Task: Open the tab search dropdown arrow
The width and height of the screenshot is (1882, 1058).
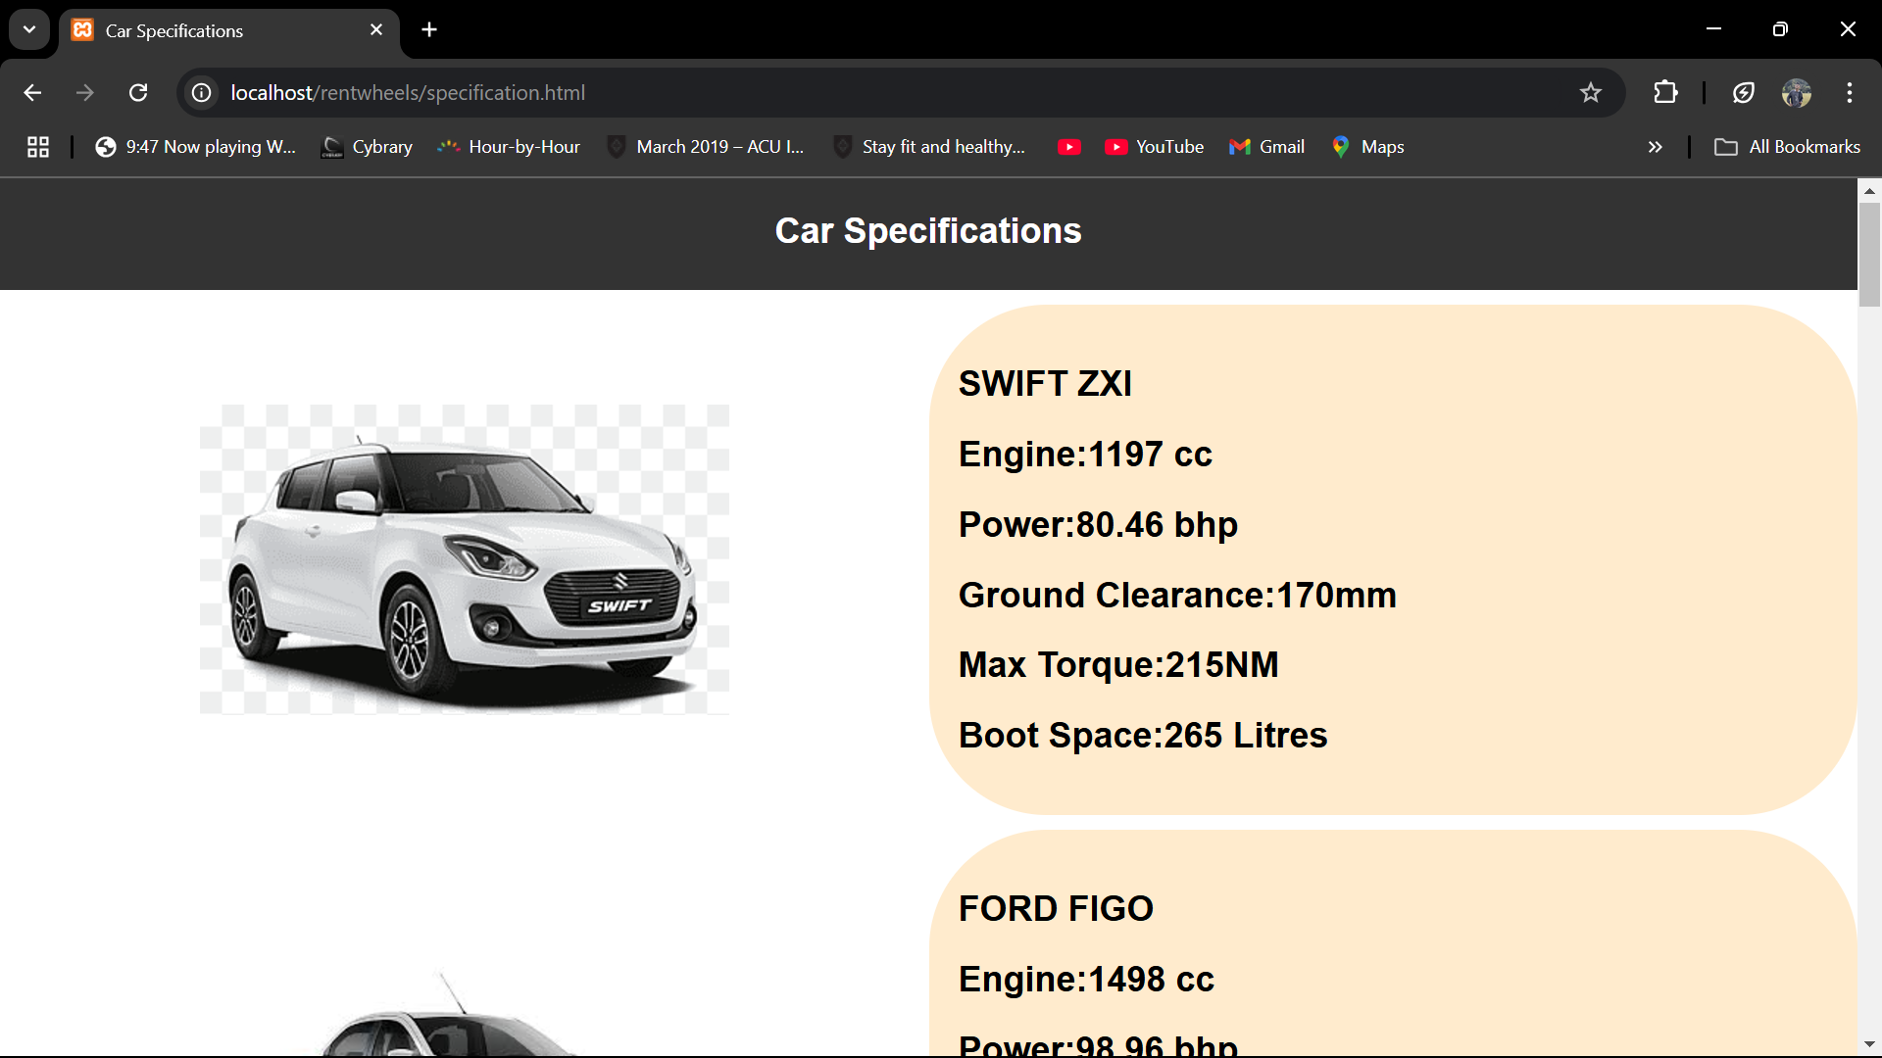Action: click(x=29, y=29)
